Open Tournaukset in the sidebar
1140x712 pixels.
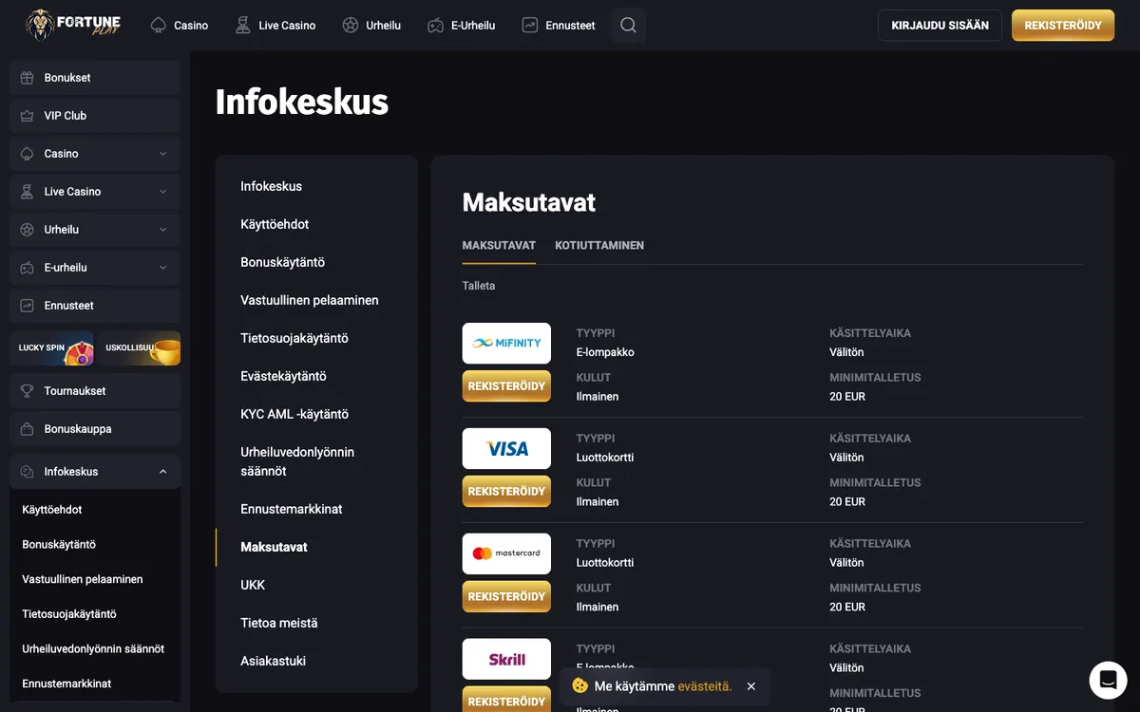pos(95,391)
